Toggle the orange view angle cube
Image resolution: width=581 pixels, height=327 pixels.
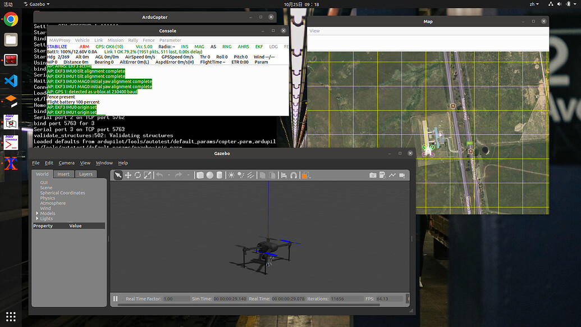point(305,175)
